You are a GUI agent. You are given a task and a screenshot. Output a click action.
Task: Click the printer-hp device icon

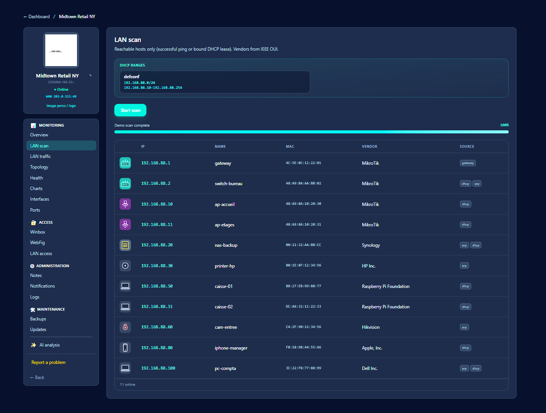(x=125, y=266)
